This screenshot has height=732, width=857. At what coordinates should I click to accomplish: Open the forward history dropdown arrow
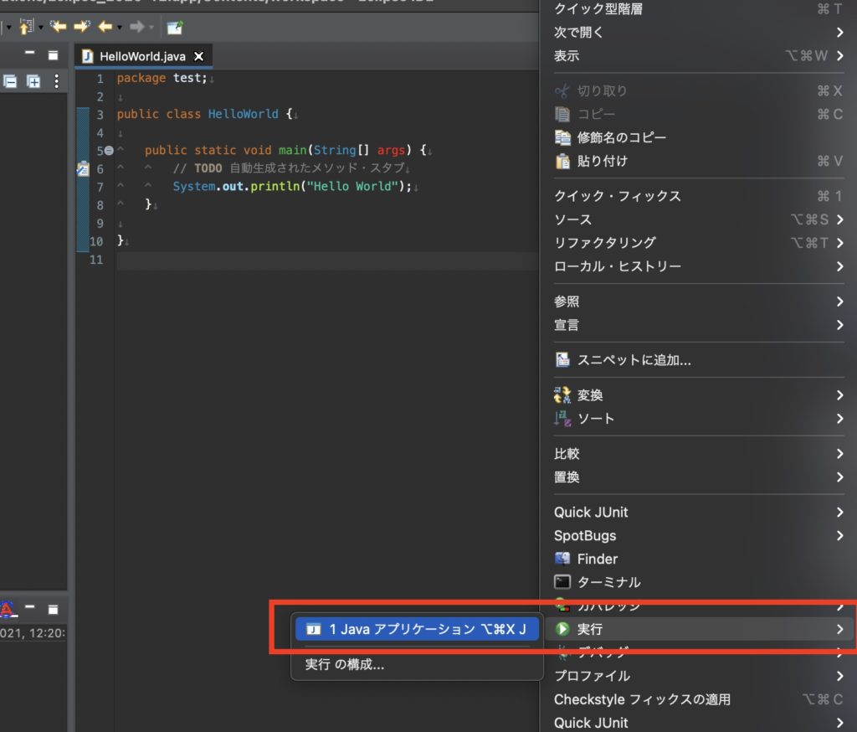click(x=151, y=28)
